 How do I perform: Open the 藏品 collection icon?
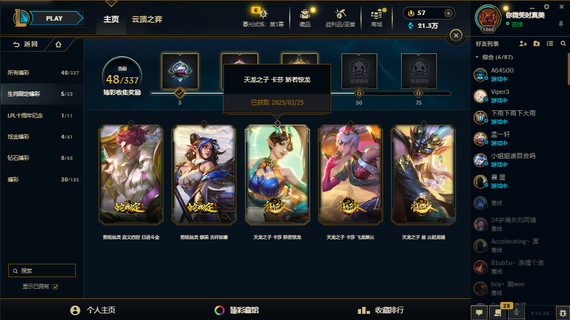click(305, 14)
